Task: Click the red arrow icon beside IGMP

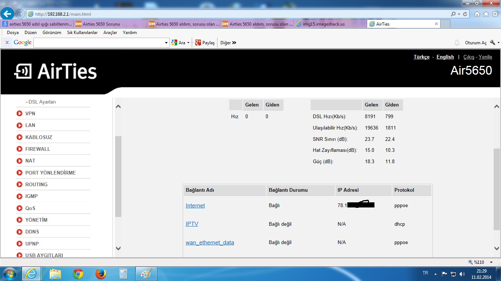Action: [x=19, y=196]
